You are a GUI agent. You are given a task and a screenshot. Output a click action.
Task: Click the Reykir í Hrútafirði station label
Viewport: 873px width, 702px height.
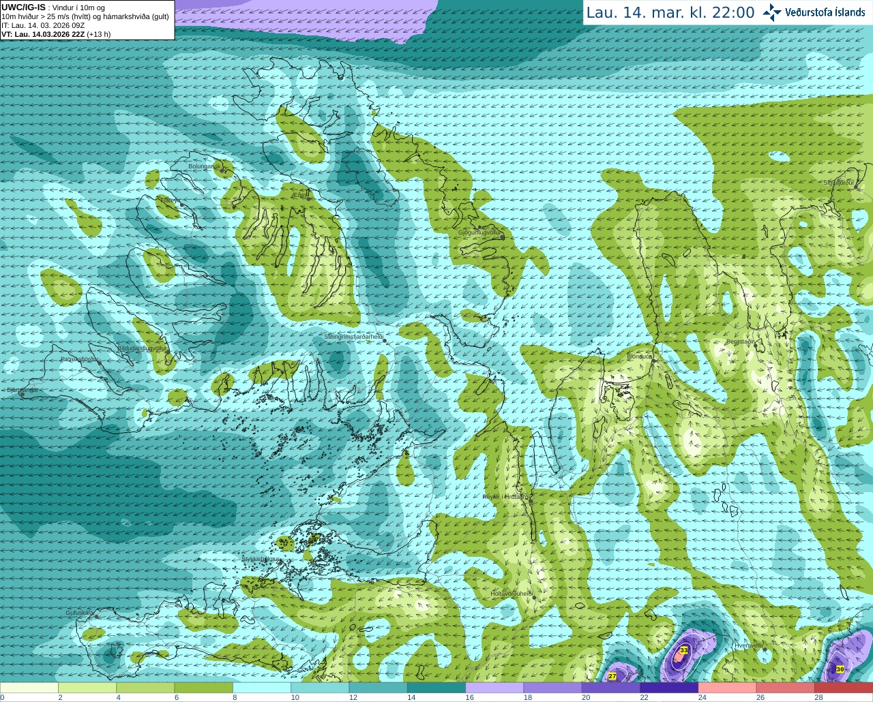tap(506, 497)
